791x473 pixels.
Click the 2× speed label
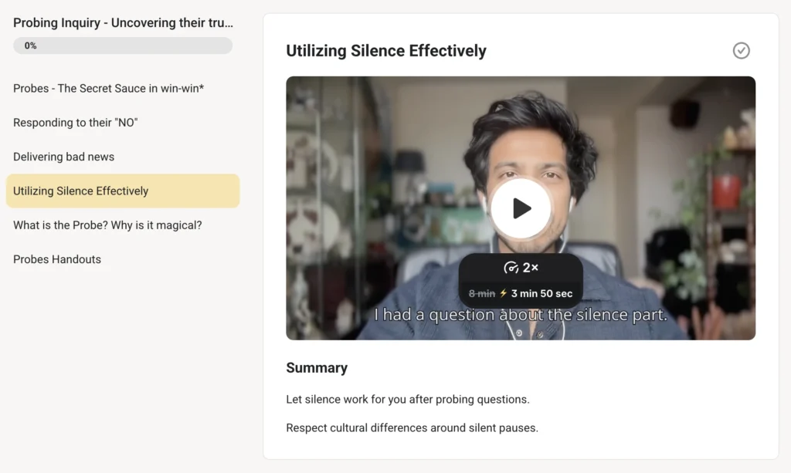click(531, 268)
